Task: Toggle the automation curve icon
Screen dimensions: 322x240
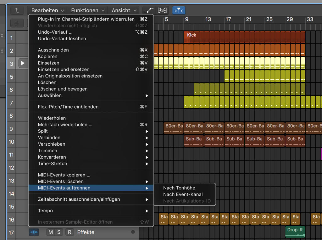Action: [x=149, y=10]
